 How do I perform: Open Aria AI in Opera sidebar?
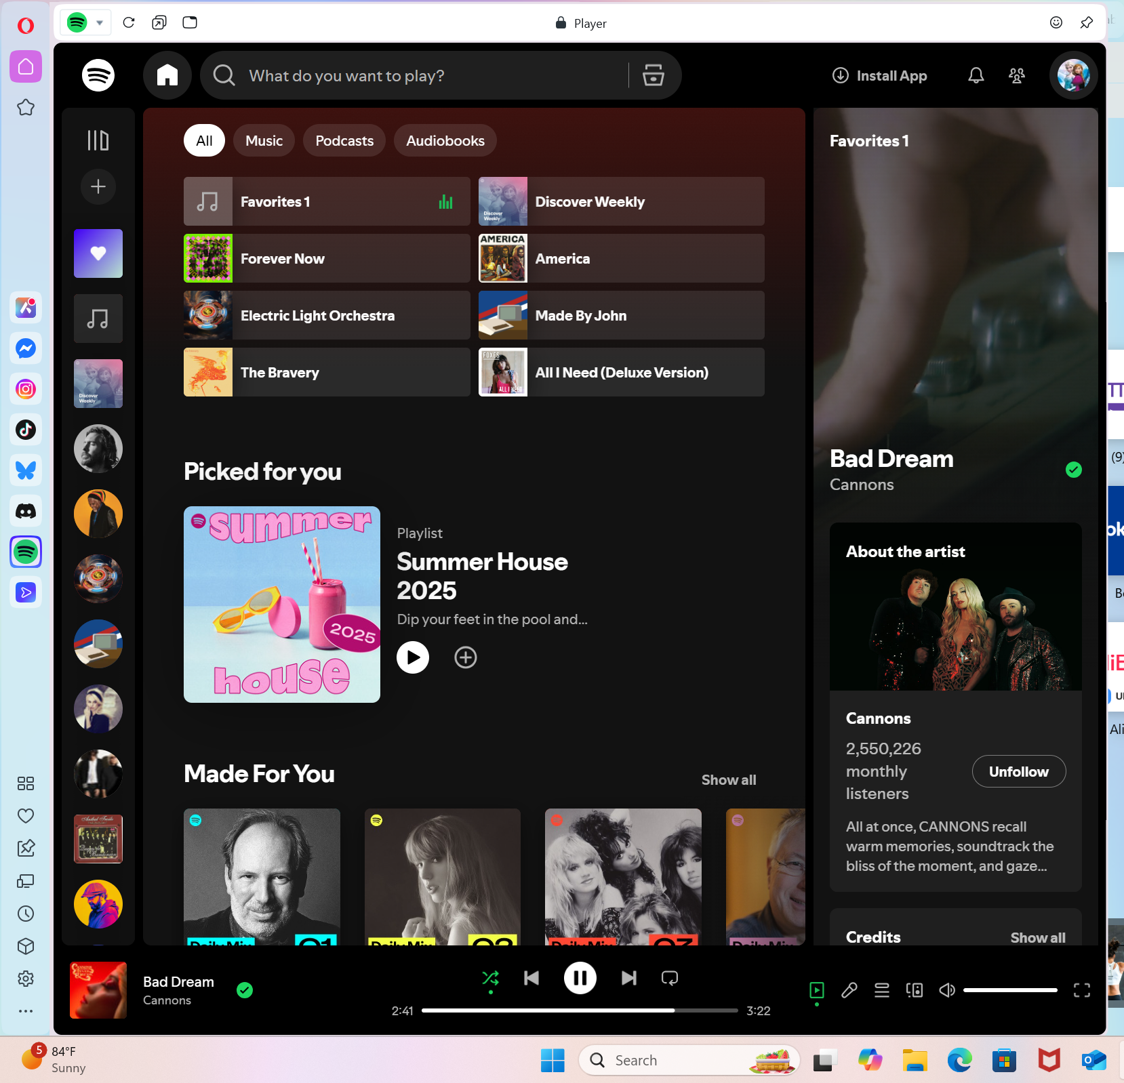[x=26, y=308]
